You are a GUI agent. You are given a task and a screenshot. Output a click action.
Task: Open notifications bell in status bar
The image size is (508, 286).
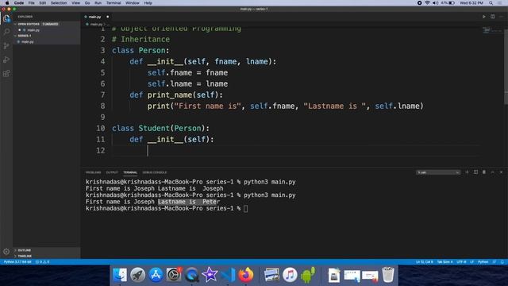[502, 261]
